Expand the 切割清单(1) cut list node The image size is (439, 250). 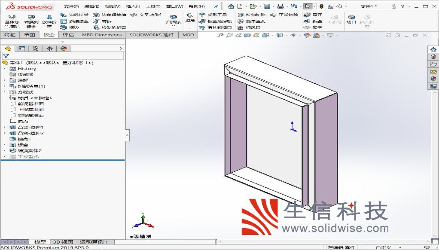(4, 86)
